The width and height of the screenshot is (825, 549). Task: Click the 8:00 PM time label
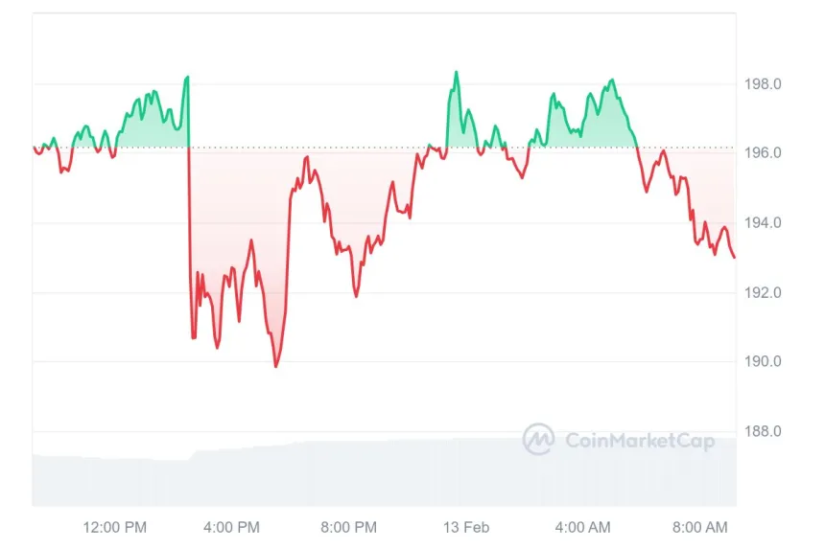(x=349, y=527)
